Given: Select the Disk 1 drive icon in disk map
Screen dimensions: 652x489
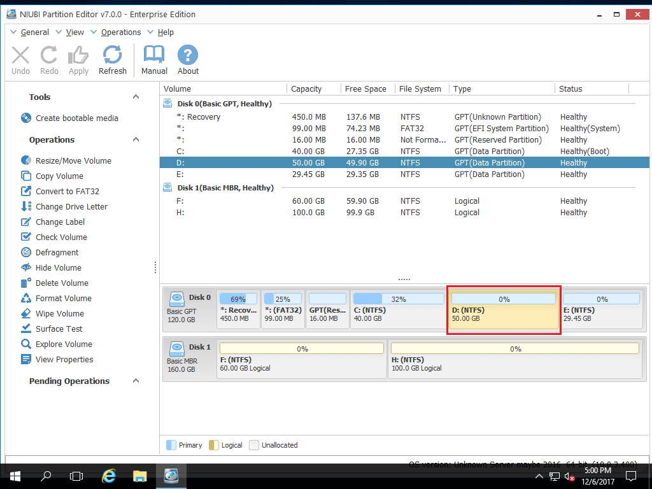Looking at the screenshot, I should (x=177, y=348).
